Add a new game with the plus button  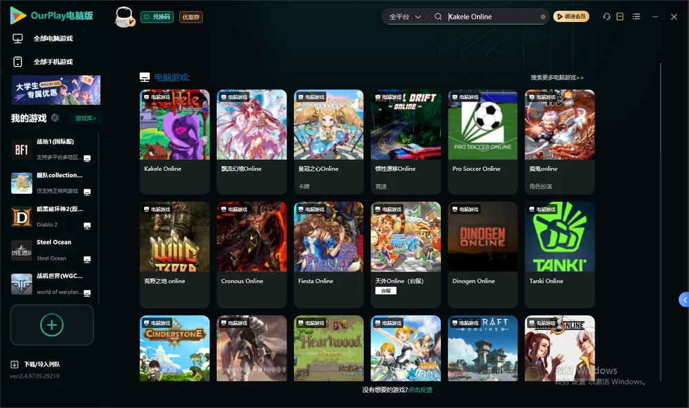pyautogui.click(x=52, y=325)
